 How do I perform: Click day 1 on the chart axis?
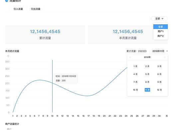point(13,116)
